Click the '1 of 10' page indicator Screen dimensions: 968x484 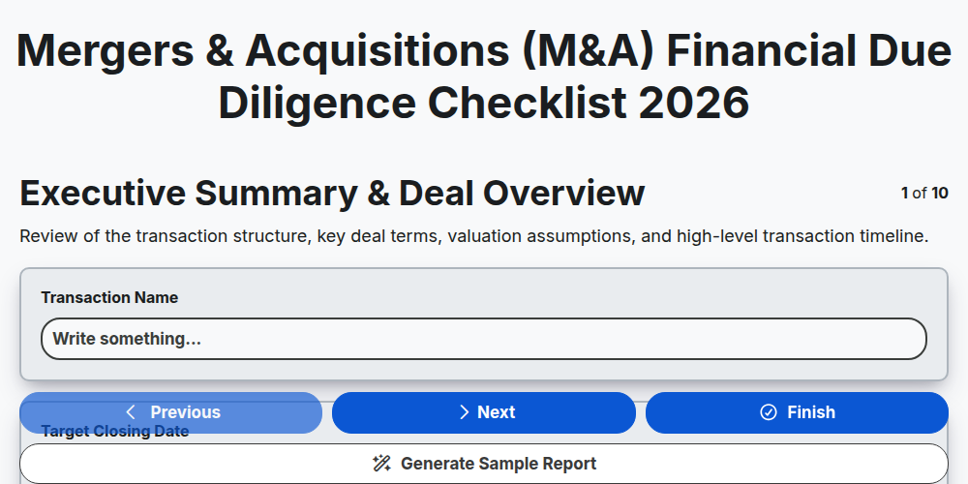click(x=924, y=194)
